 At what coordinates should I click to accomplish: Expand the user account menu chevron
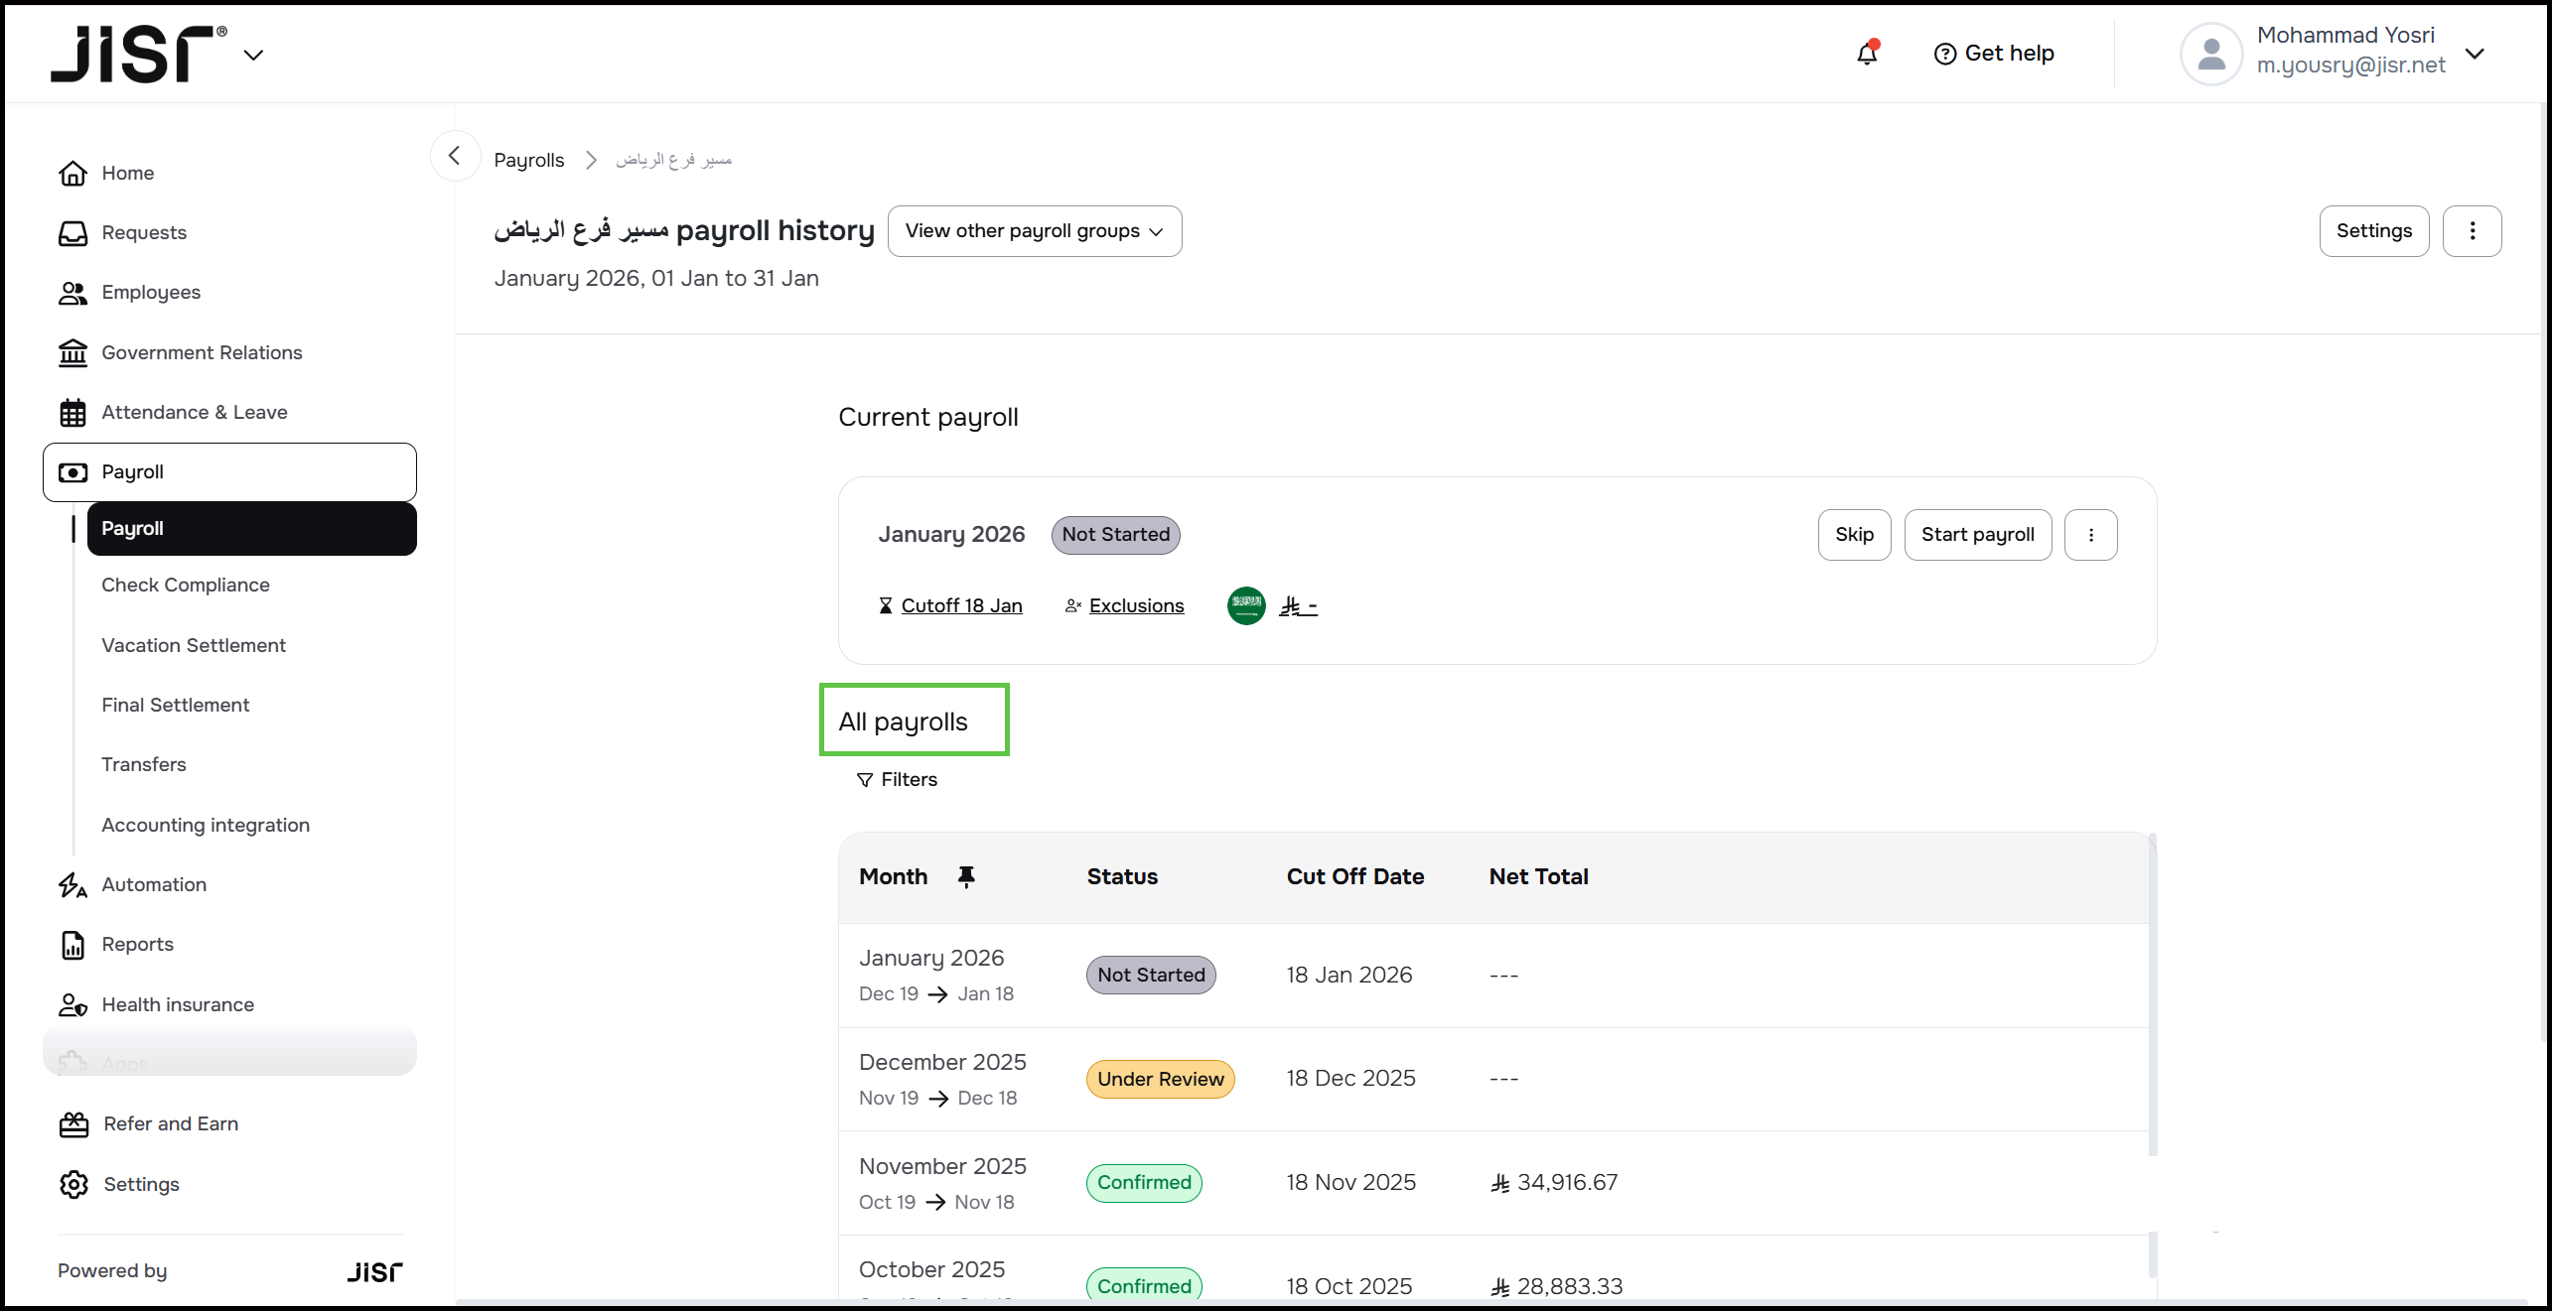click(2476, 53)
